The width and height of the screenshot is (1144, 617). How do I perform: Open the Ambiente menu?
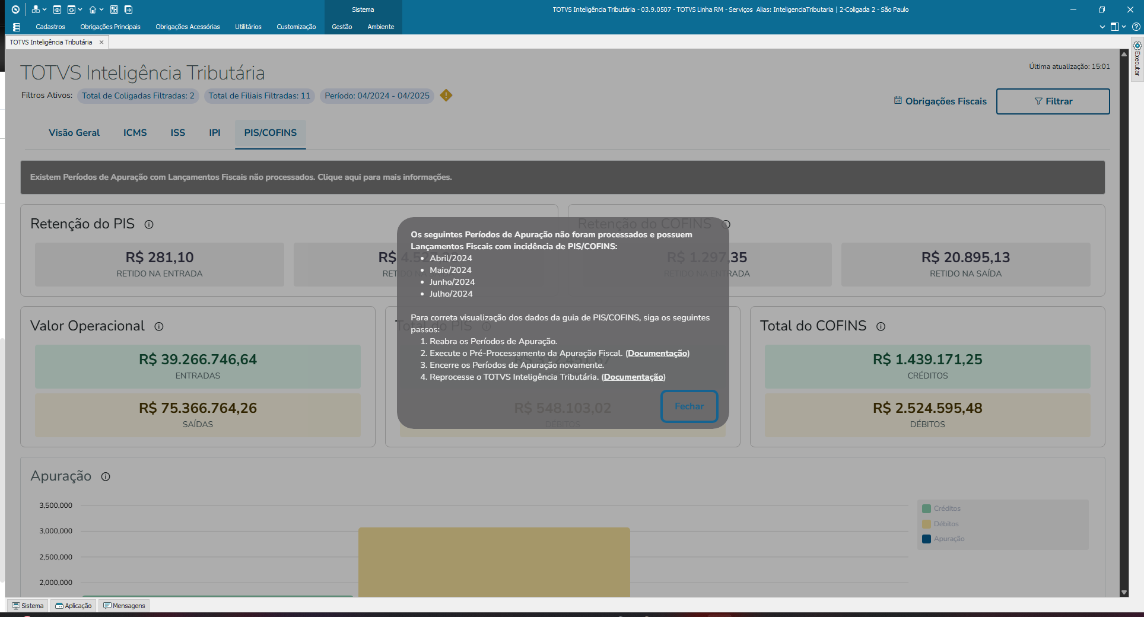pos(381,27)
